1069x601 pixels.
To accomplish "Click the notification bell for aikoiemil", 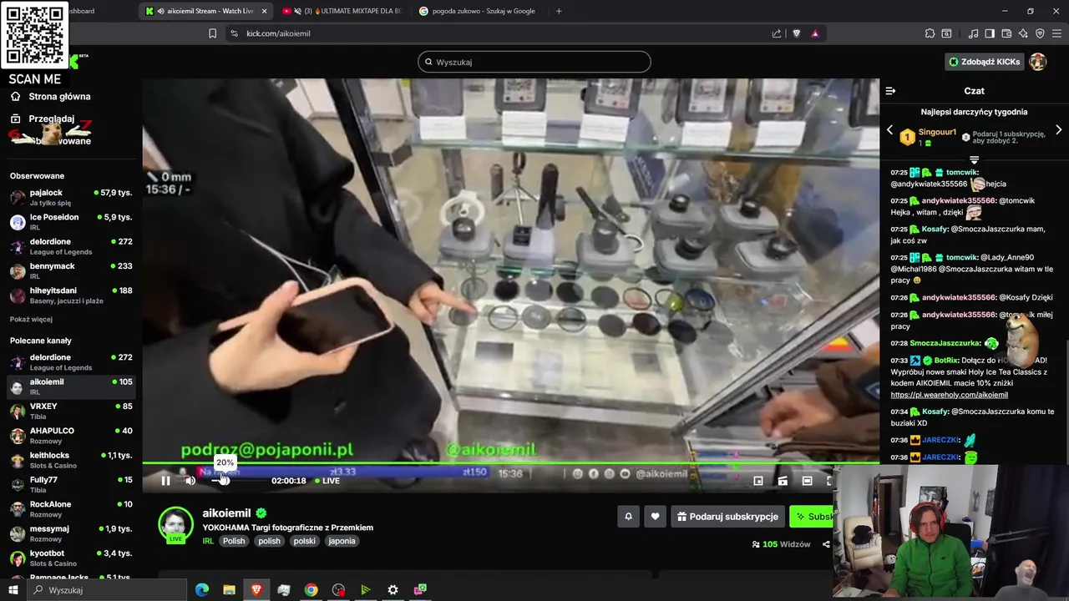I will [629, 517].
